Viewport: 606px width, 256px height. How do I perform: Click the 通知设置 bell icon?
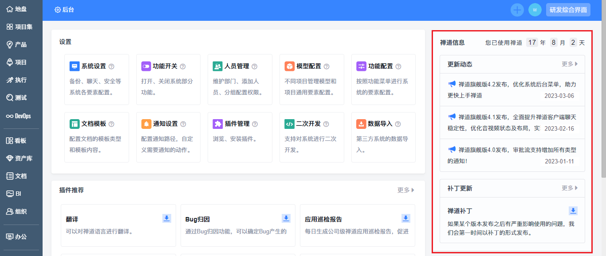click(x=146, y=124)
